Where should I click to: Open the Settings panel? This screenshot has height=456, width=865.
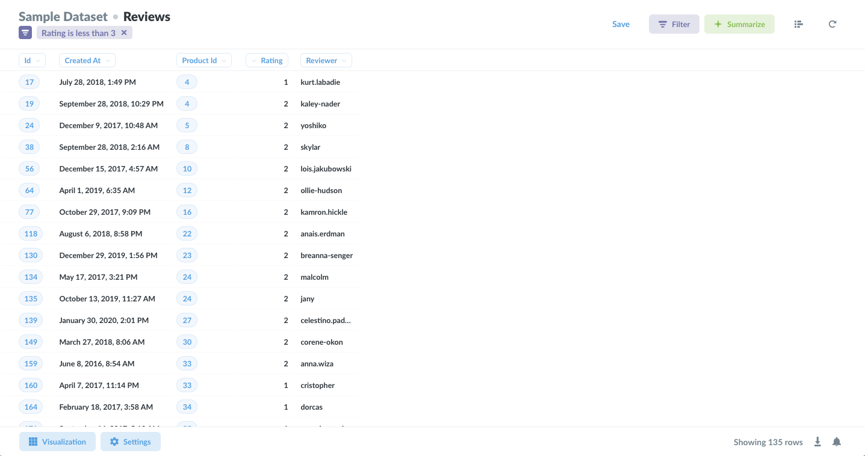pos(130,442)
